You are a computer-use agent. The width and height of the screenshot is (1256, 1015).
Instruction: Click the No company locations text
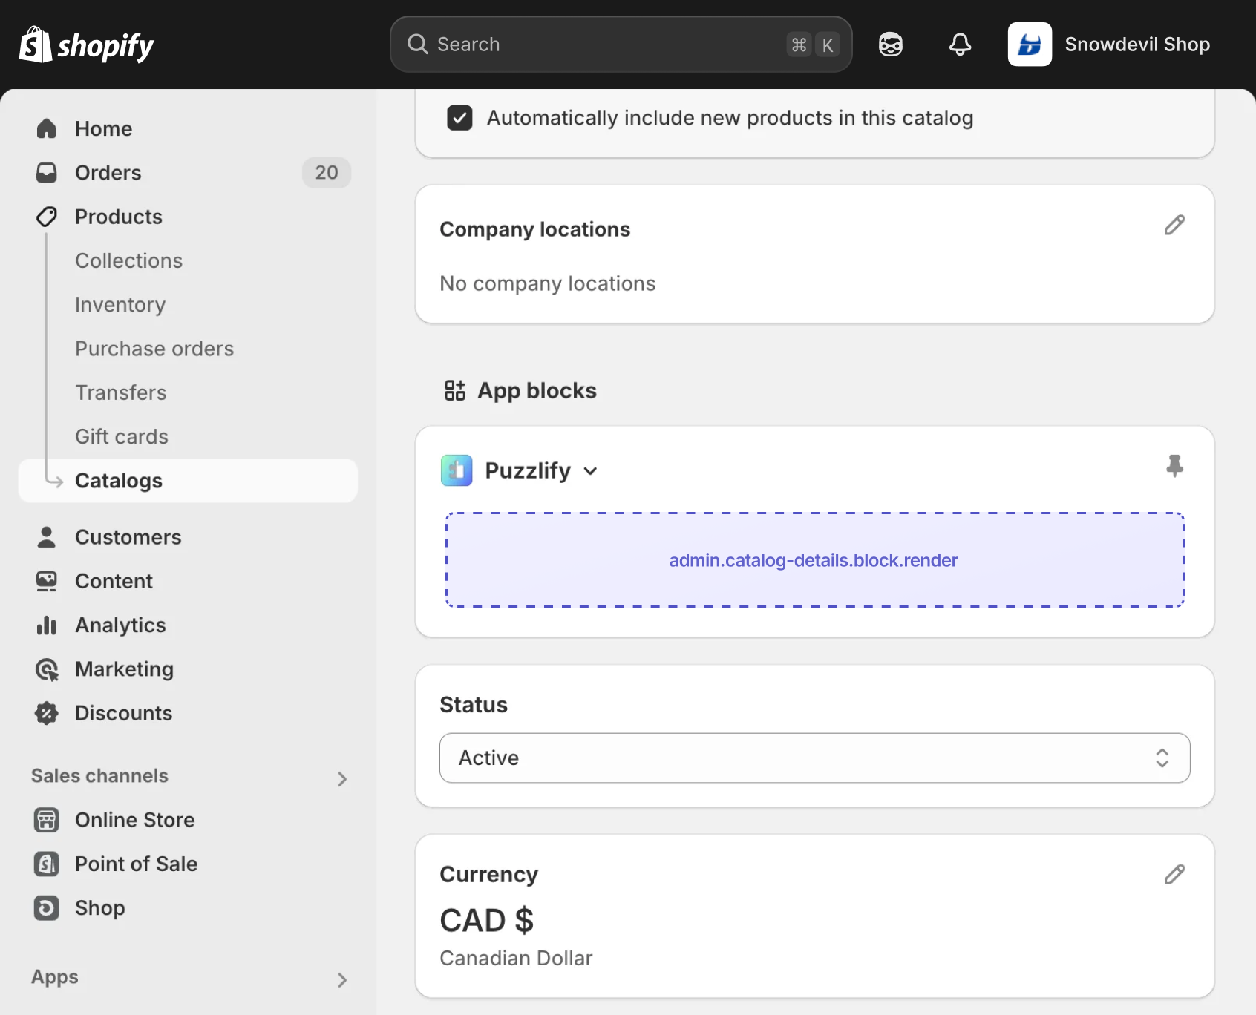(548, 283)
